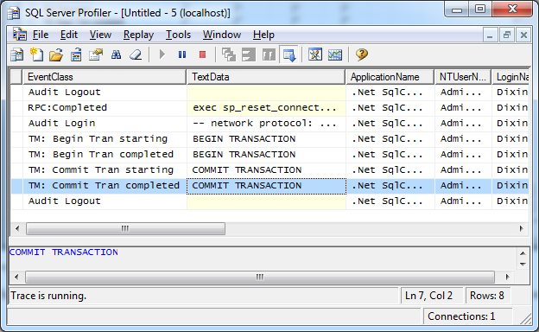Click the Profiler document icon in menu bar

(x=20, y=35)
